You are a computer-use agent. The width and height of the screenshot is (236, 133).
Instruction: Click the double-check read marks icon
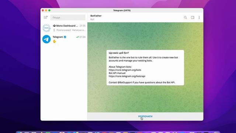click(77, 37)
